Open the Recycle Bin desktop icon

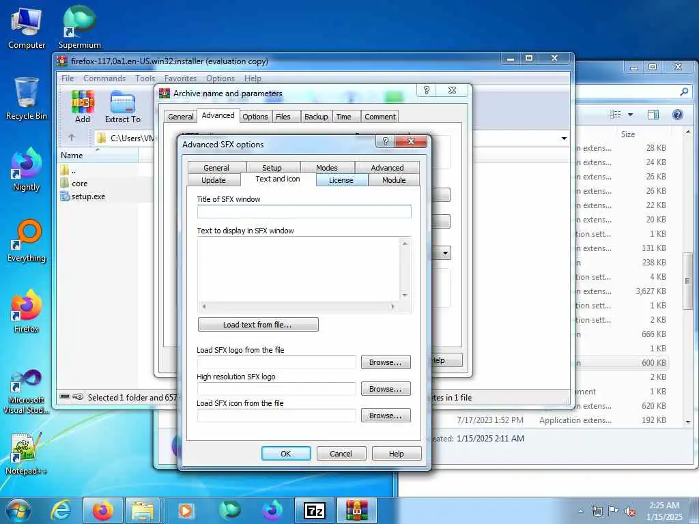tap(27, 99)
